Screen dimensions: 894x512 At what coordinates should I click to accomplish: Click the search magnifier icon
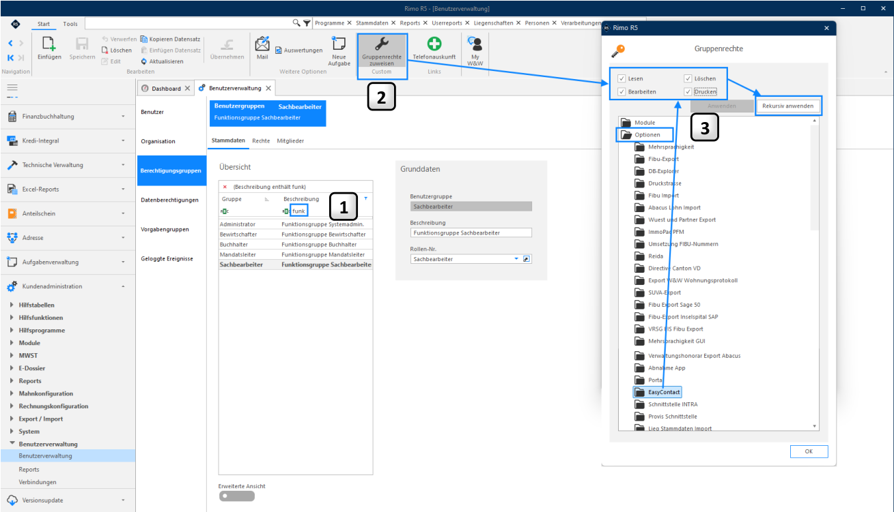(296, 22)
